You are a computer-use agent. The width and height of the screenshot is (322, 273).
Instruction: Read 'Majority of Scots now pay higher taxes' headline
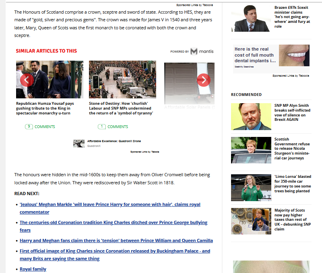[293, 220]
